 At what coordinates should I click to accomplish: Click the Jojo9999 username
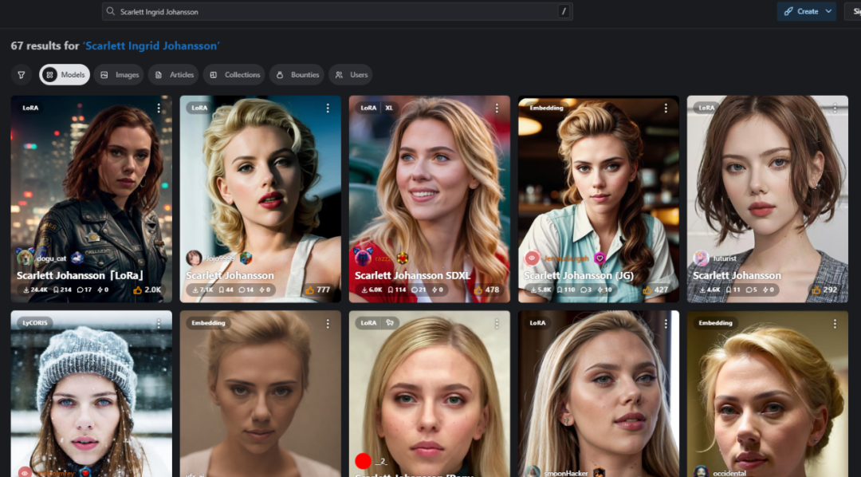220,258
